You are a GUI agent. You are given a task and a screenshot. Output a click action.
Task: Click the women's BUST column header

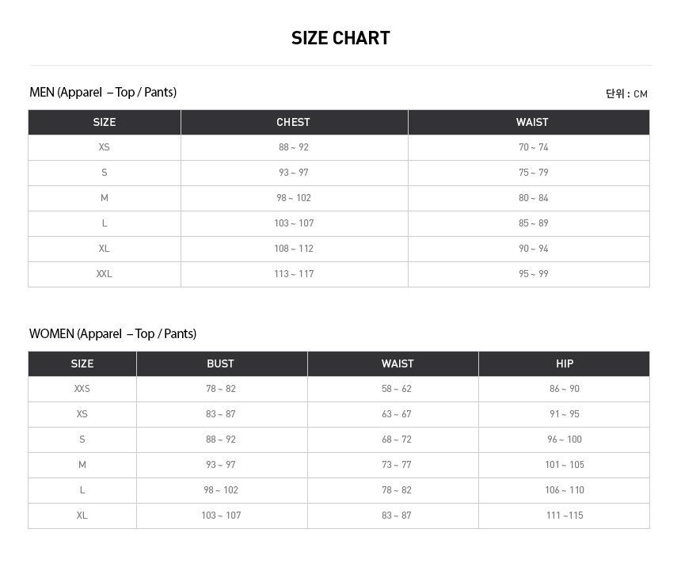220,363
